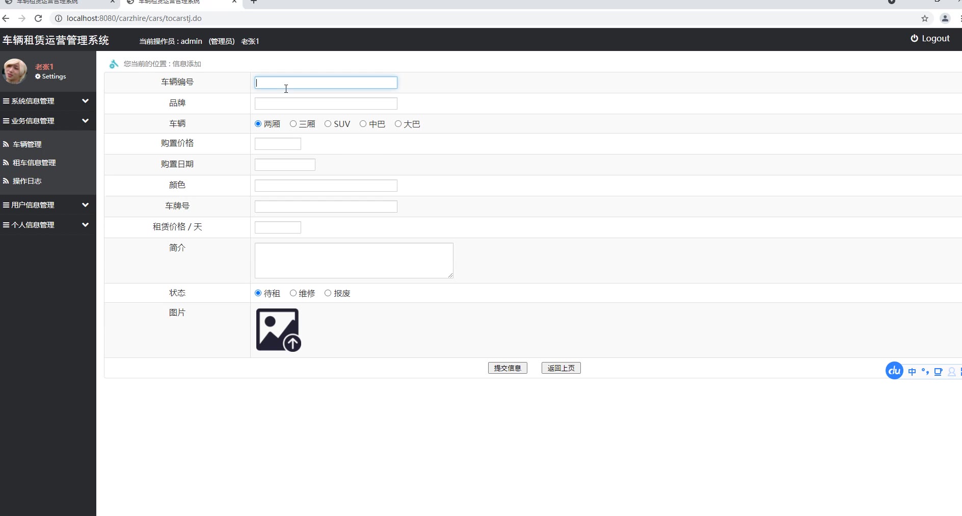Viewport: 962px width, 516px height.
Task: Click the hamburger icon beside 用户信息管理
Action: 6,205
